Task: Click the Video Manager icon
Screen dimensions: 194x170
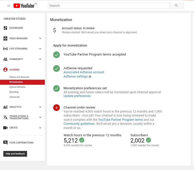Action: pyautogui.click(x=5, y=38)
